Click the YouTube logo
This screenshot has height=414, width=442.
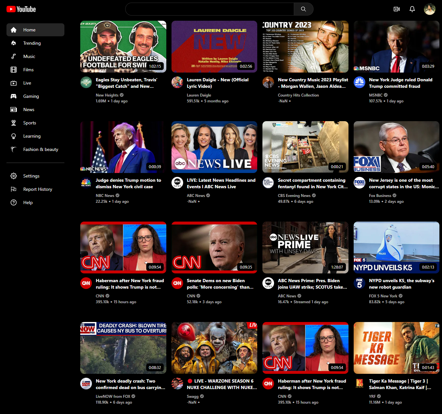coord(21,9)
